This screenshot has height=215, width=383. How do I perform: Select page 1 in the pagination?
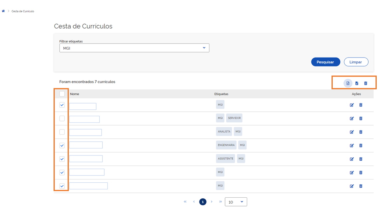(203, 202)
